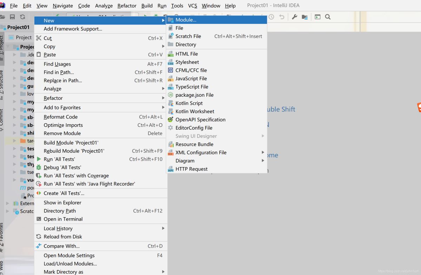Image resolution: width=421 pixels, height=275 pixels.
Task: Click the Scratch File icon
Action: [171, 36]
